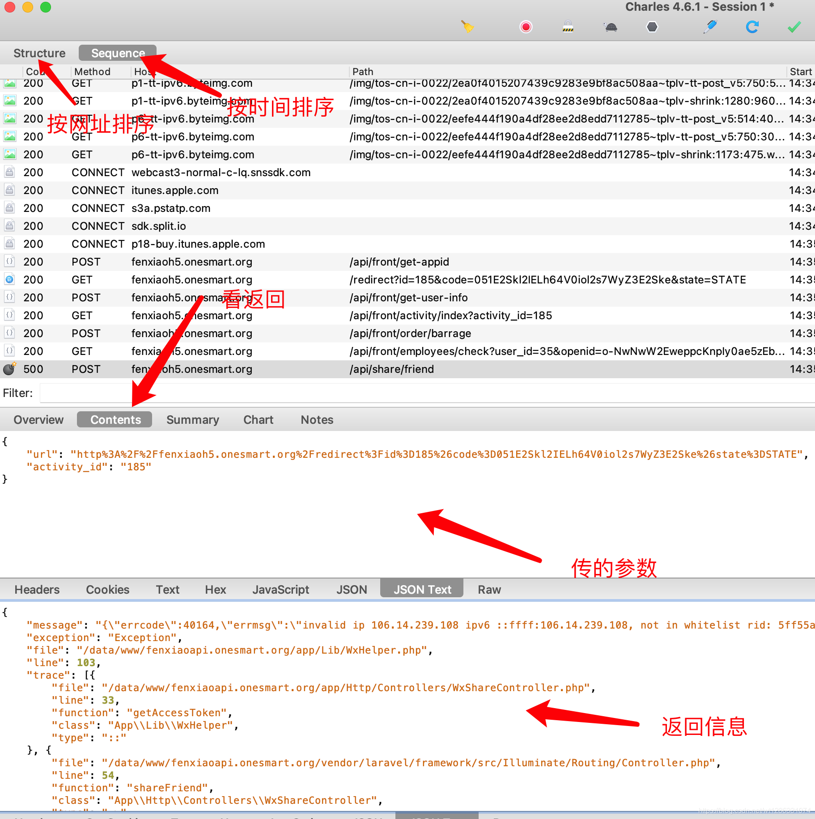Image resolution: width=815 pixels, height=819 pixels.
Task: Switch to the request JSON view
Action: (352, 590)
